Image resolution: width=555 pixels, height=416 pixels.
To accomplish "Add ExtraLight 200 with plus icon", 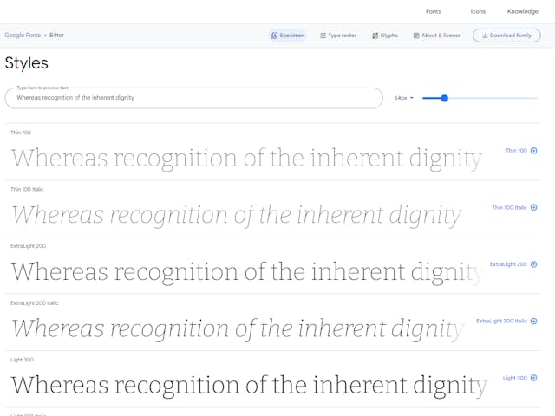I will (534, 264).
